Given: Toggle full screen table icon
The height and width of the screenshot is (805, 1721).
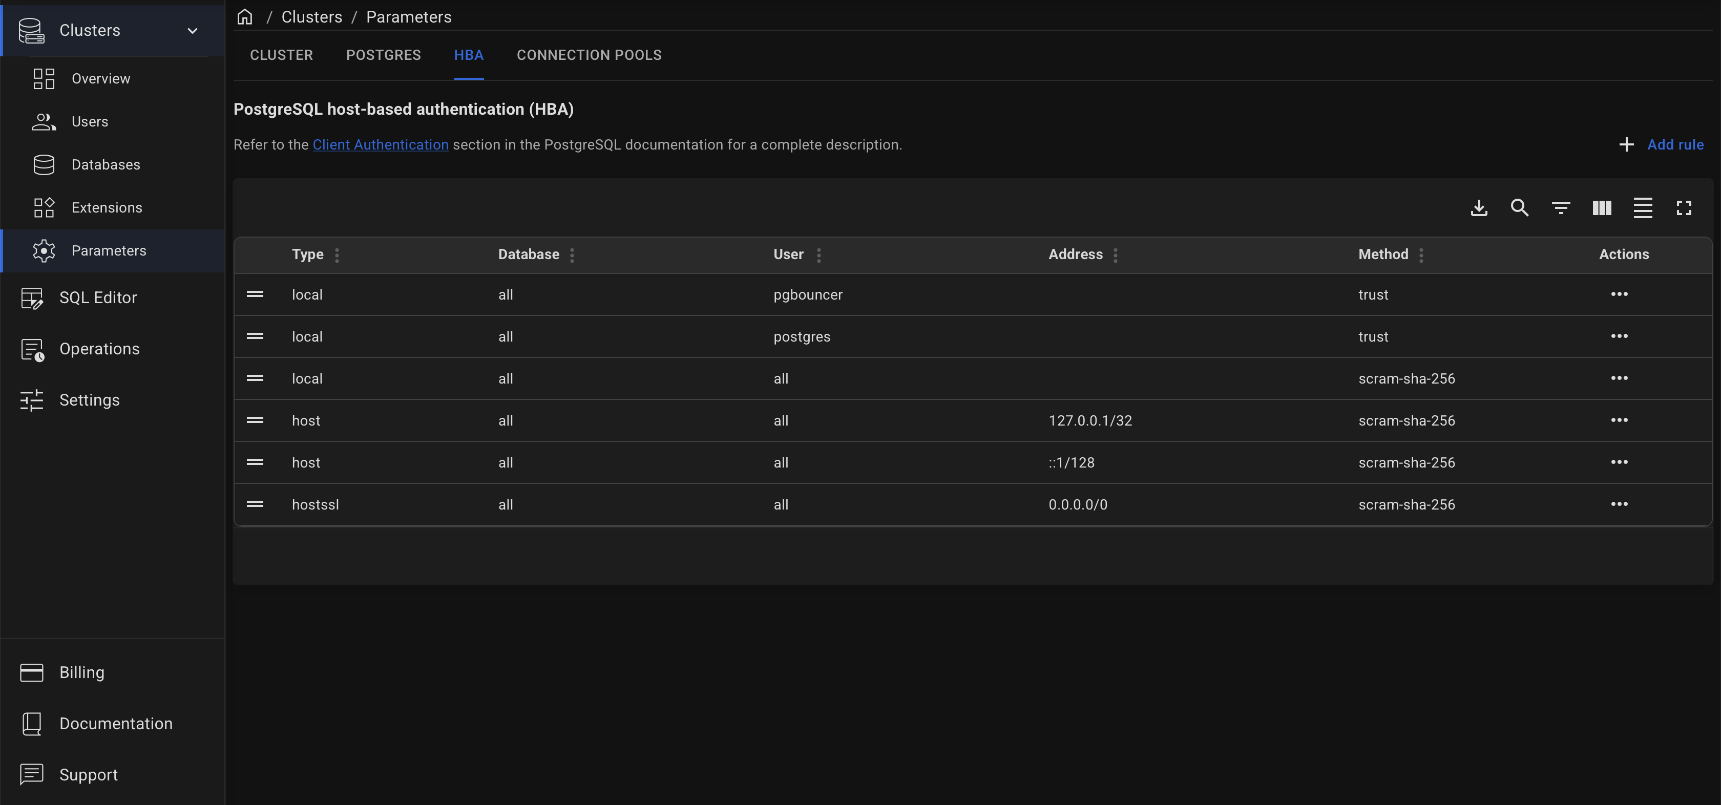Looking at the screenshot, I should (x=1684, y=208).
